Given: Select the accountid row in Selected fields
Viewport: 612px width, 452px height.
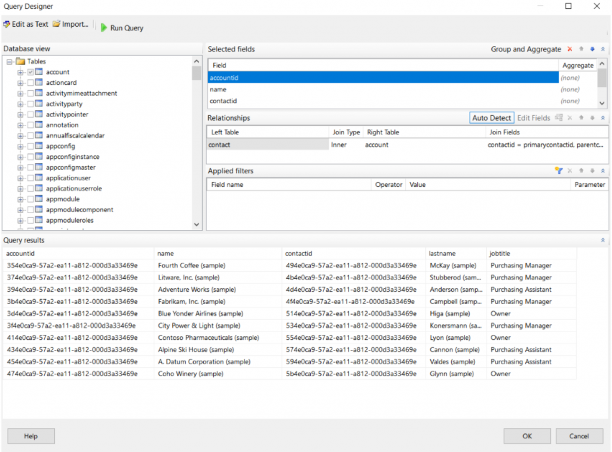Looking at the screenshot, I should point(383,78).
